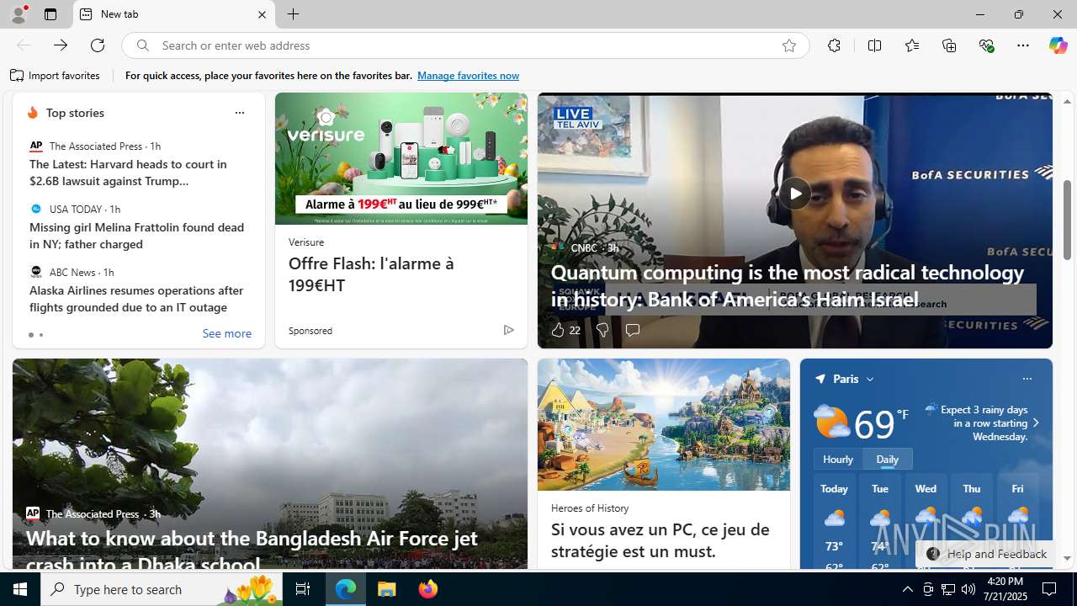Switch weather to Hourly tab
Screen dimensions: 1077x606
pos(837,460)
